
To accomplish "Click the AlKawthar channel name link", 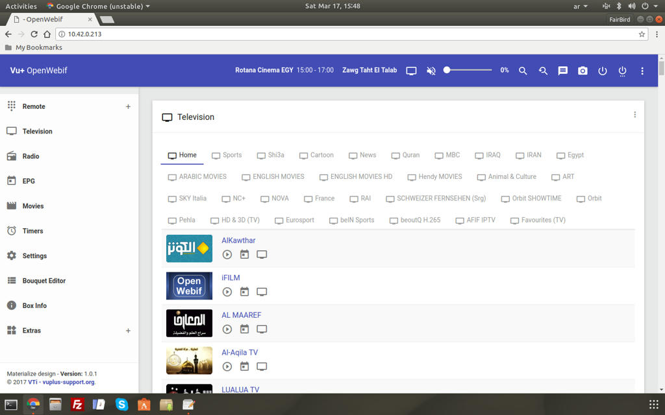I will (x=238, y=241).
